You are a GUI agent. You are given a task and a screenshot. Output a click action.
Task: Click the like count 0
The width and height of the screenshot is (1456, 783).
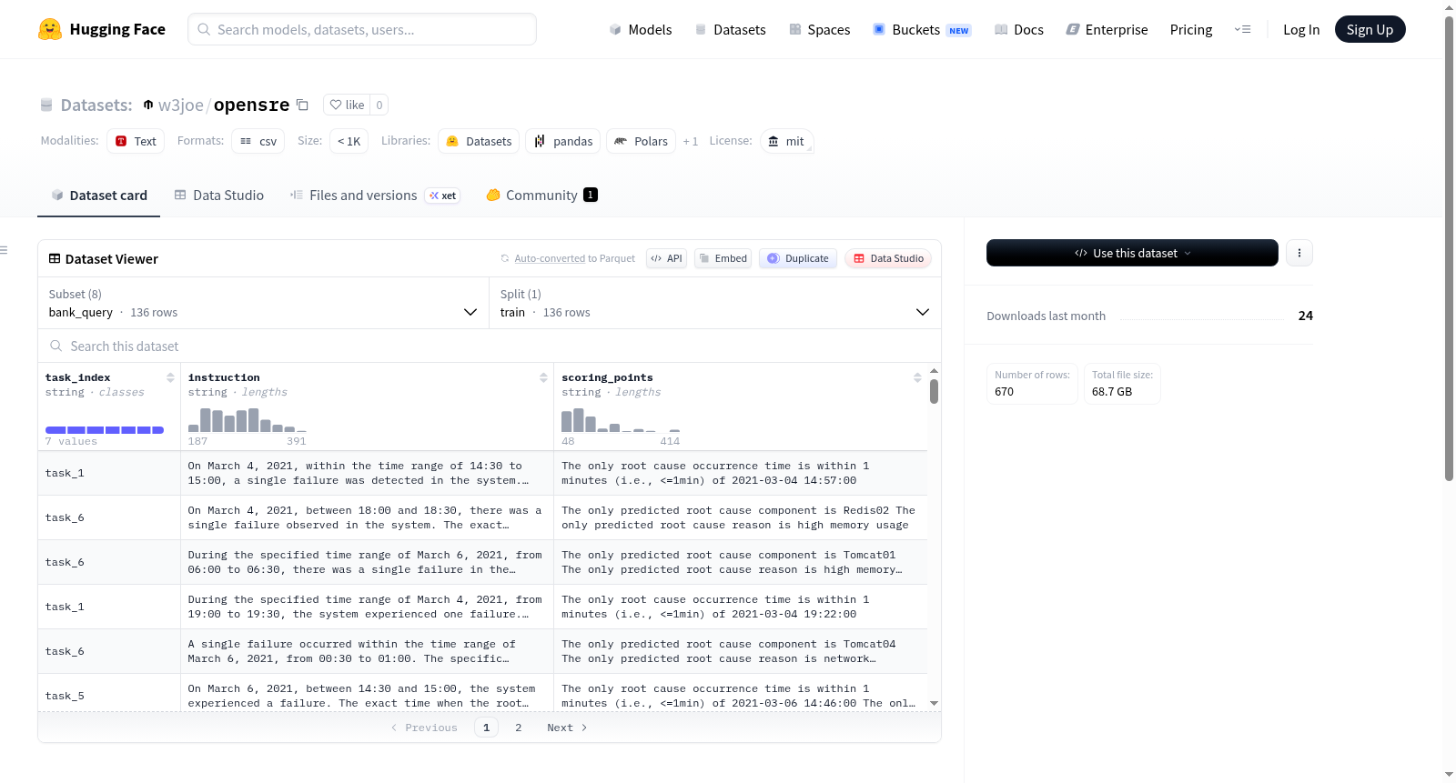pyautogui.click(x=379, y=105)
